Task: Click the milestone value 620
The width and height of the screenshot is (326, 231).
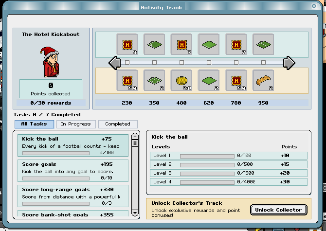Action: [x=209, y=103]
